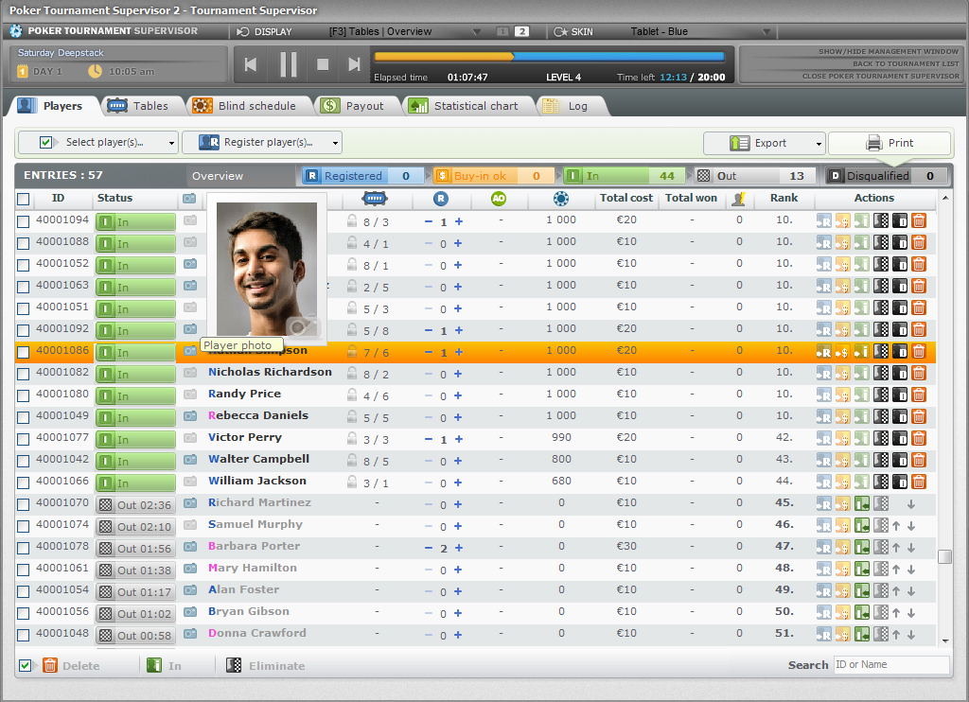Tick the checkbox for player 40001088
This screenshot has width=969, height=702.
tap(24, 243)
